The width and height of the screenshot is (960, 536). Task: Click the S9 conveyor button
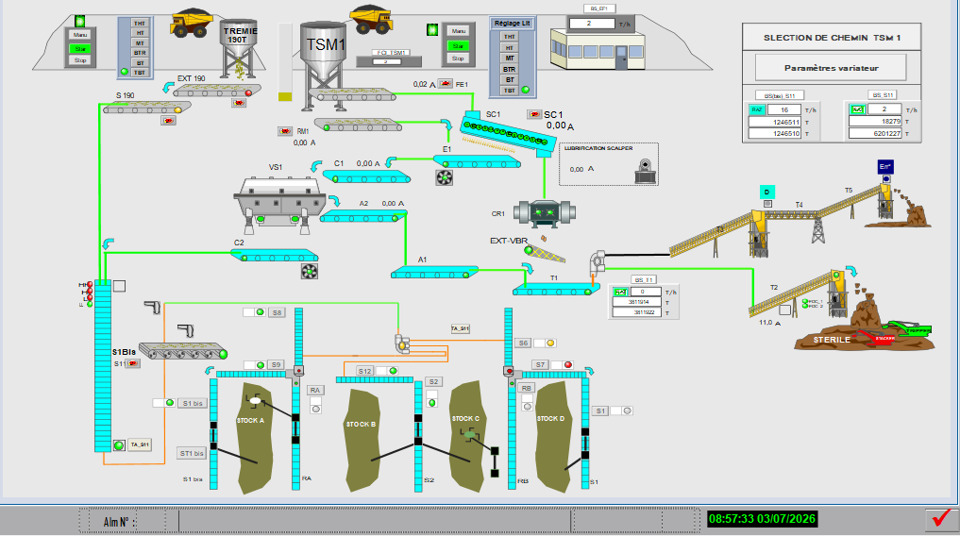[277, 364]
